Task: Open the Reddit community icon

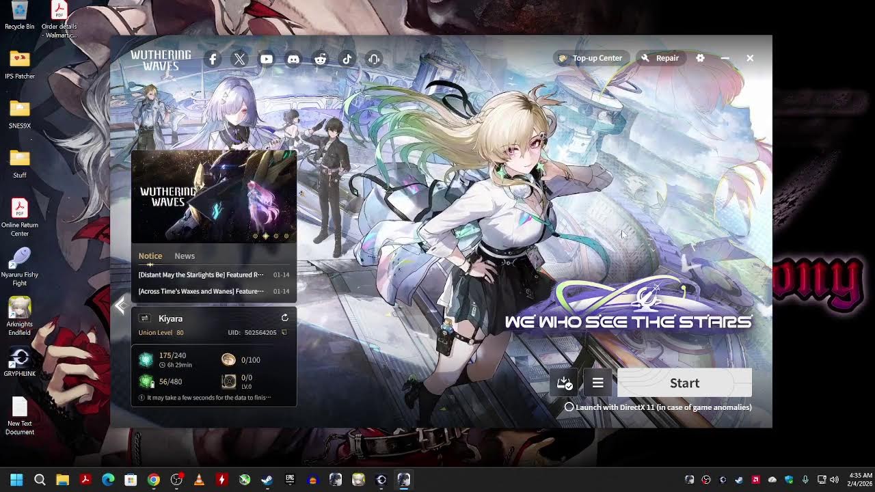Action: click(320, 59)
